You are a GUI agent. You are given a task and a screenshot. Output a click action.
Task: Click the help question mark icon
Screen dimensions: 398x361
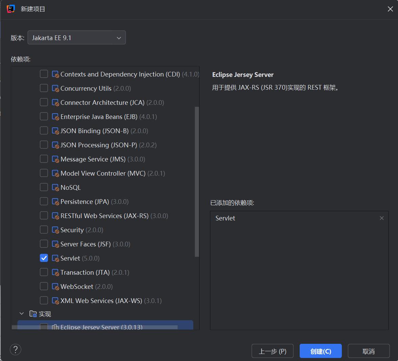[x=16, y=350]
